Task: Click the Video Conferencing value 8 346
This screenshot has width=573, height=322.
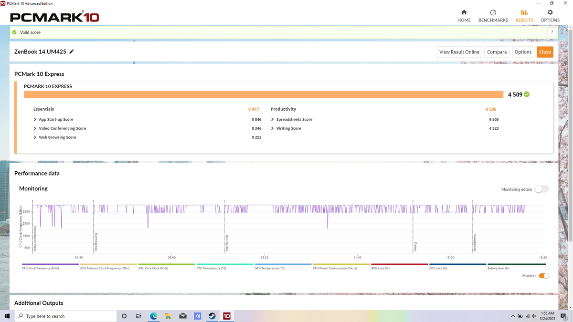Action: pyautogui.click(x=256, y=128)
